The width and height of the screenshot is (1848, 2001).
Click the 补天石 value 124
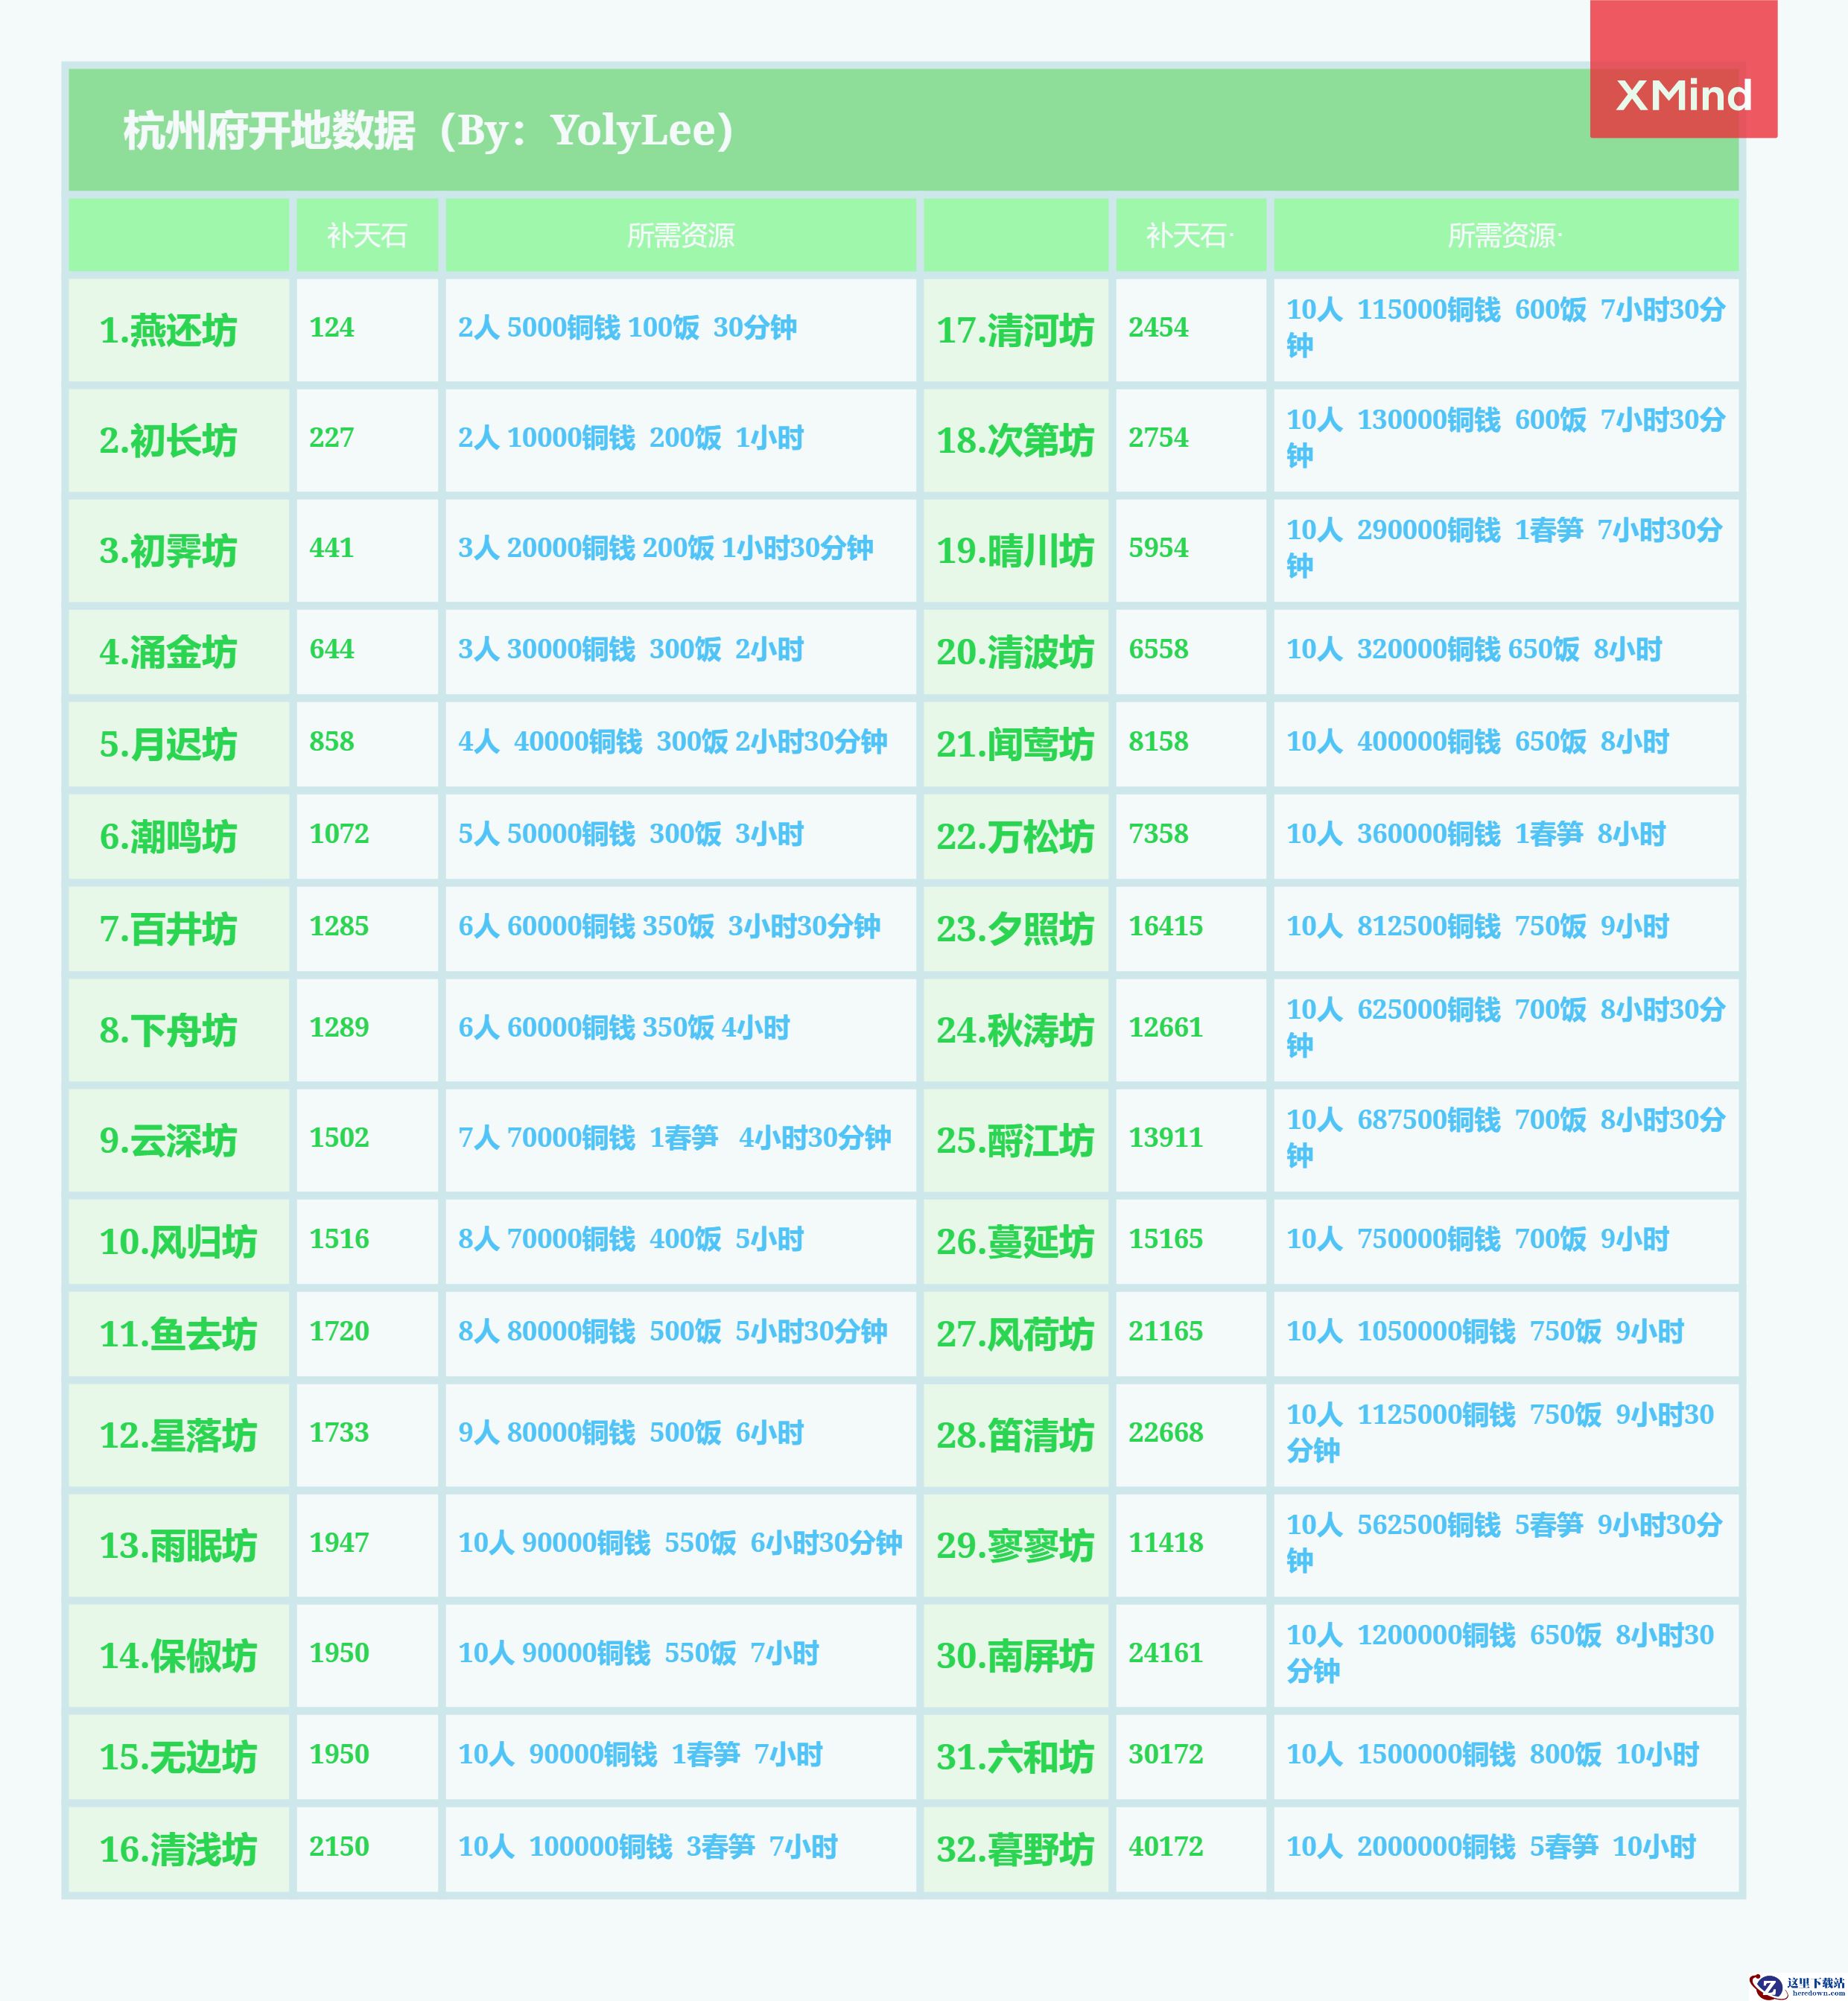pos(331,327)
